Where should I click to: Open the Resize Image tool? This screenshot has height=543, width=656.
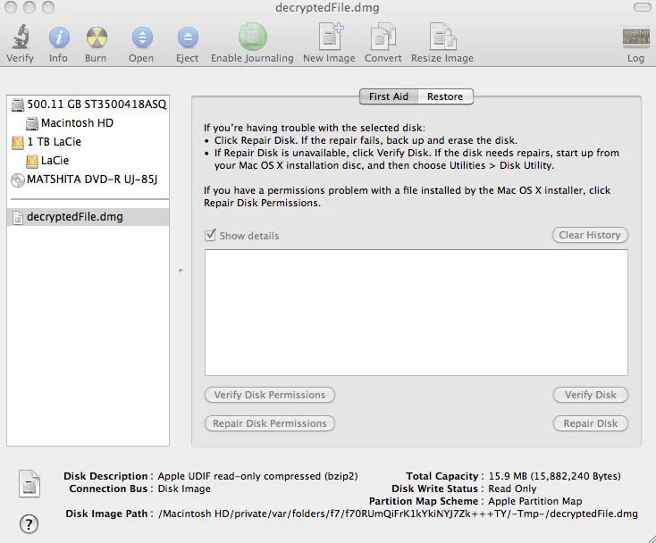click(442, 37)
